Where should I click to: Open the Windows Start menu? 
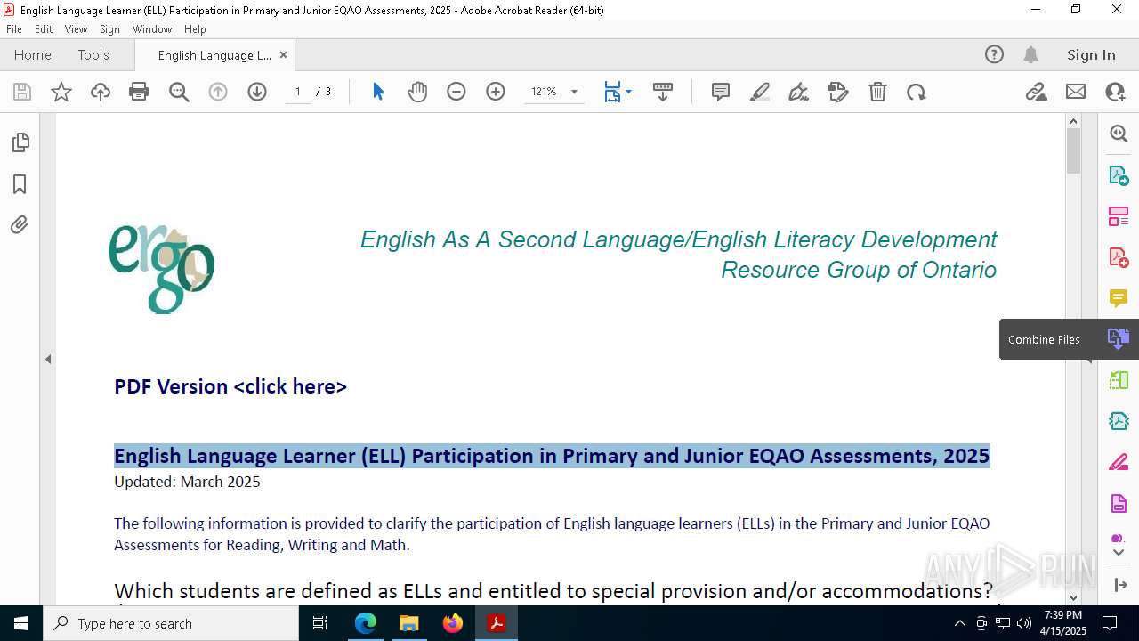coord(21,623)
